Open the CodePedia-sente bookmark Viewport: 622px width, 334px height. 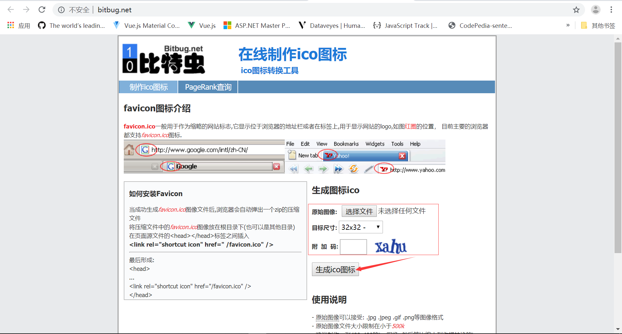480,25
